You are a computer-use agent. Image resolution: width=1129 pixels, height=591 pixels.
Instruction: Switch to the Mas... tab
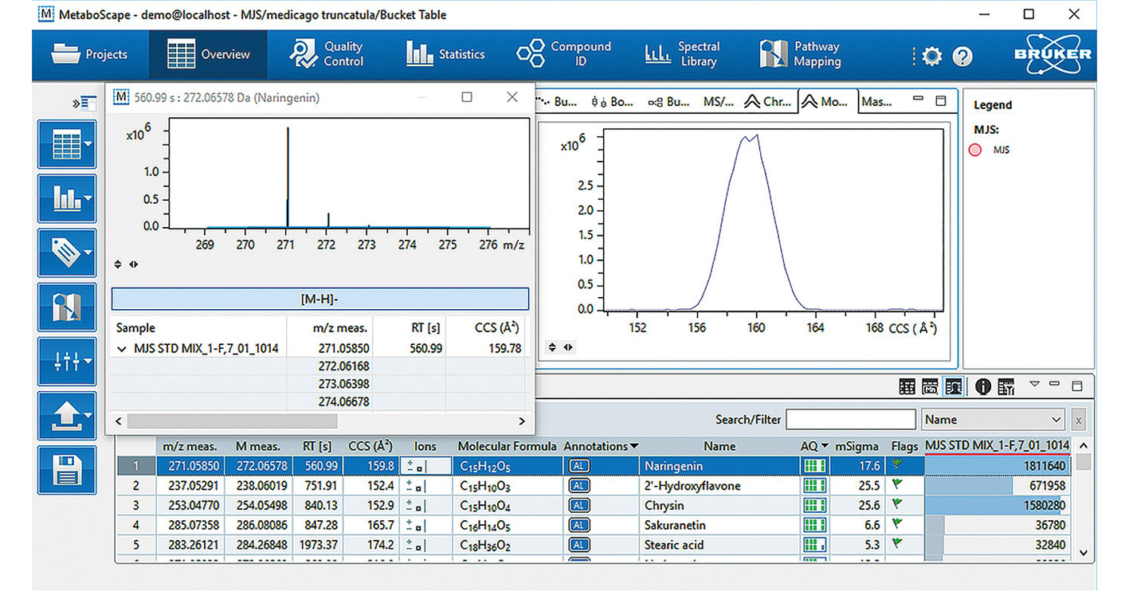point(876,102)
